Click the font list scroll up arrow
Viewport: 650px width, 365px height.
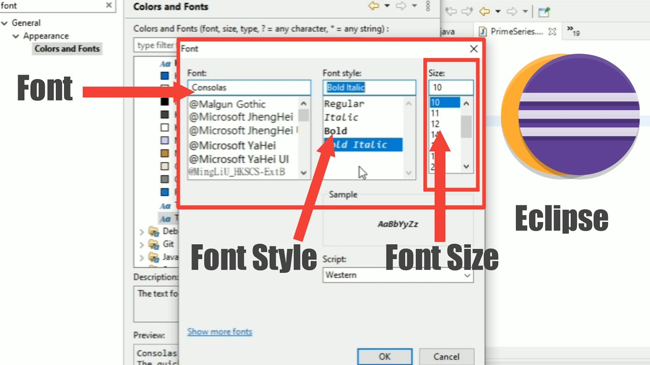[x=304, y=103]
